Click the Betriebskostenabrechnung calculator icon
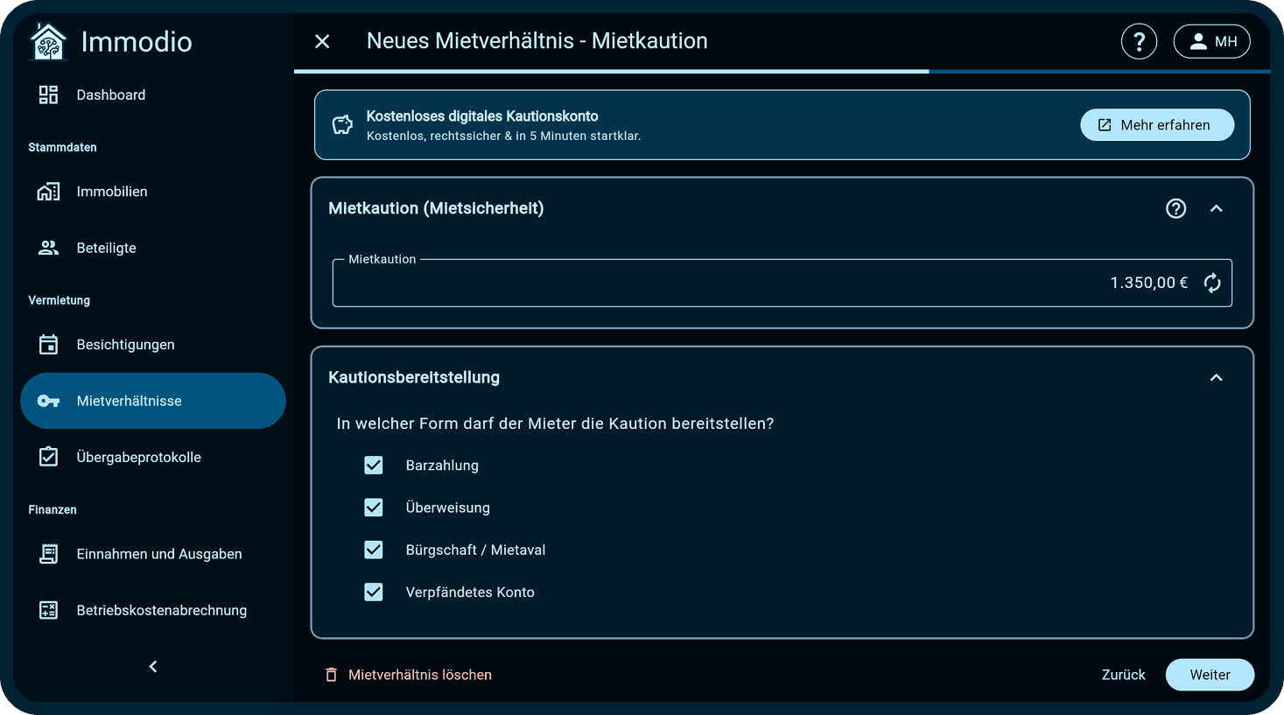Viewport: 1284px width, 715px height. coord(48,610)
